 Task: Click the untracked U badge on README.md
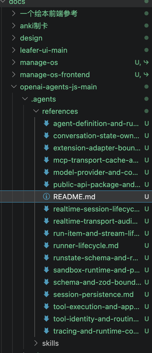(x=146, y=197)
